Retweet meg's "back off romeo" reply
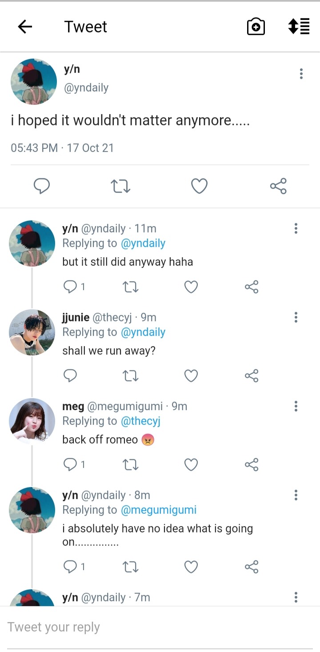Viewport: 320px width, 652px height. coord(130,465)
